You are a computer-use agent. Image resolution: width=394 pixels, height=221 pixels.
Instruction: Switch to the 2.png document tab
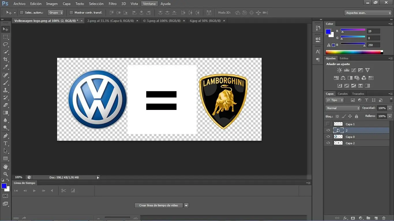[111, 21]
